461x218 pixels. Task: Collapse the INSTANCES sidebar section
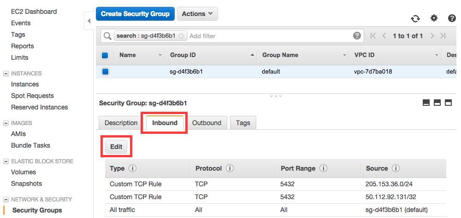click(6, 73)
